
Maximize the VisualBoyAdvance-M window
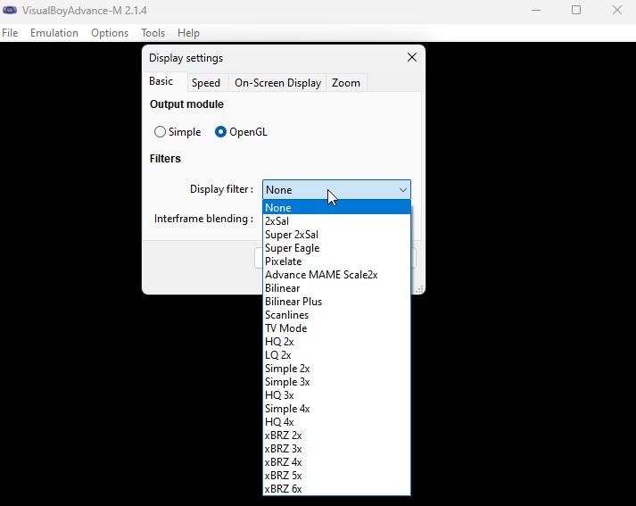[x=576, y=10]
